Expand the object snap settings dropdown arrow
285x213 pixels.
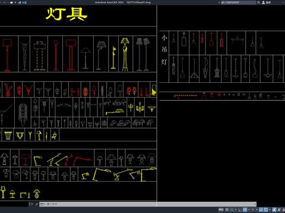pyautogui.click(x=270, y=209)
